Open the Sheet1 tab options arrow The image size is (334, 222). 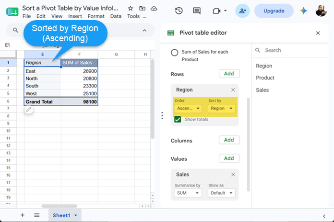click(76, 215)
